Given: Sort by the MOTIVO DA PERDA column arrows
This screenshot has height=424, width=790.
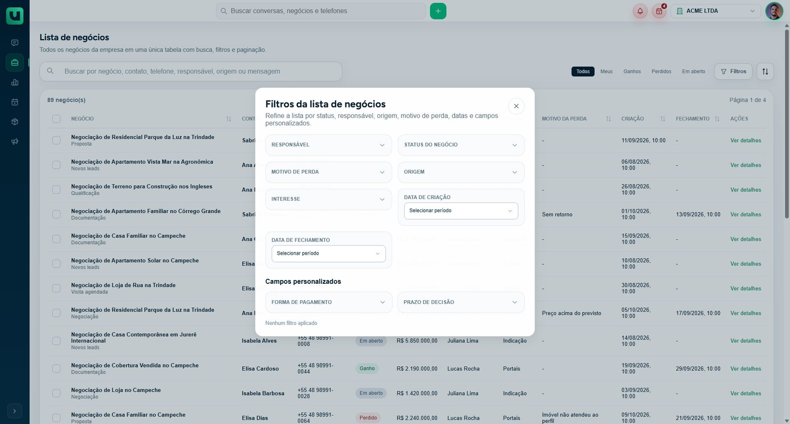Looking at the screenshot, I should pyautogui.click(x=608, y=119).
